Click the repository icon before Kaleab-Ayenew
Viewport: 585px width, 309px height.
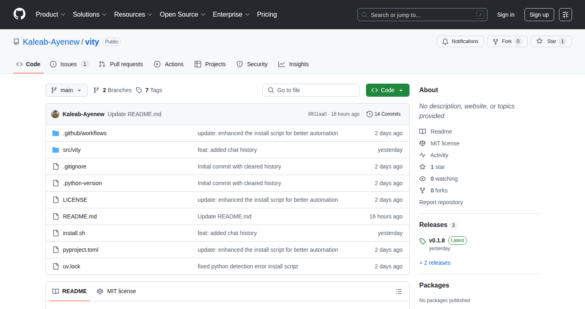[x=16, y=42]
